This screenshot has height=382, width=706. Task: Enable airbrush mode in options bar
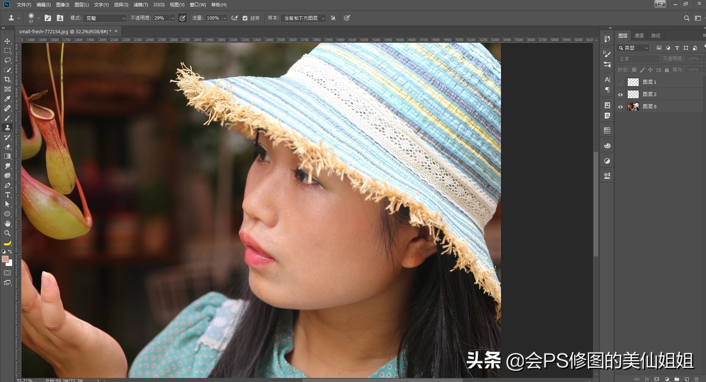[x=234, y=18]
